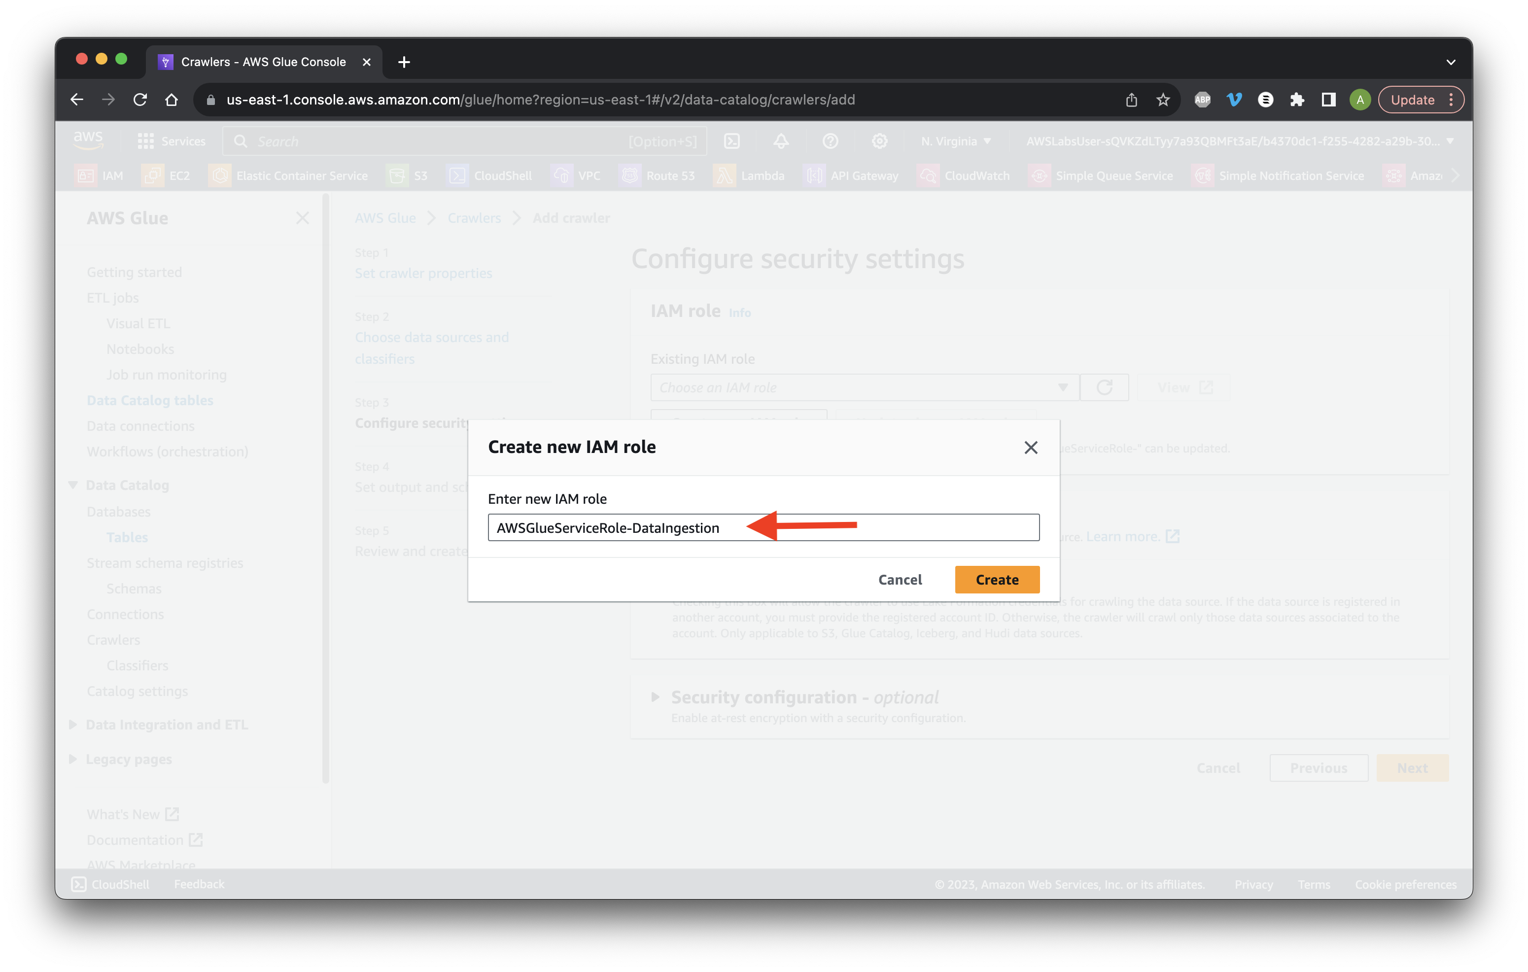This screenshot has height=972, width=1528.
Task: Open Getting started in the sidebar
Action: (134, 272)
